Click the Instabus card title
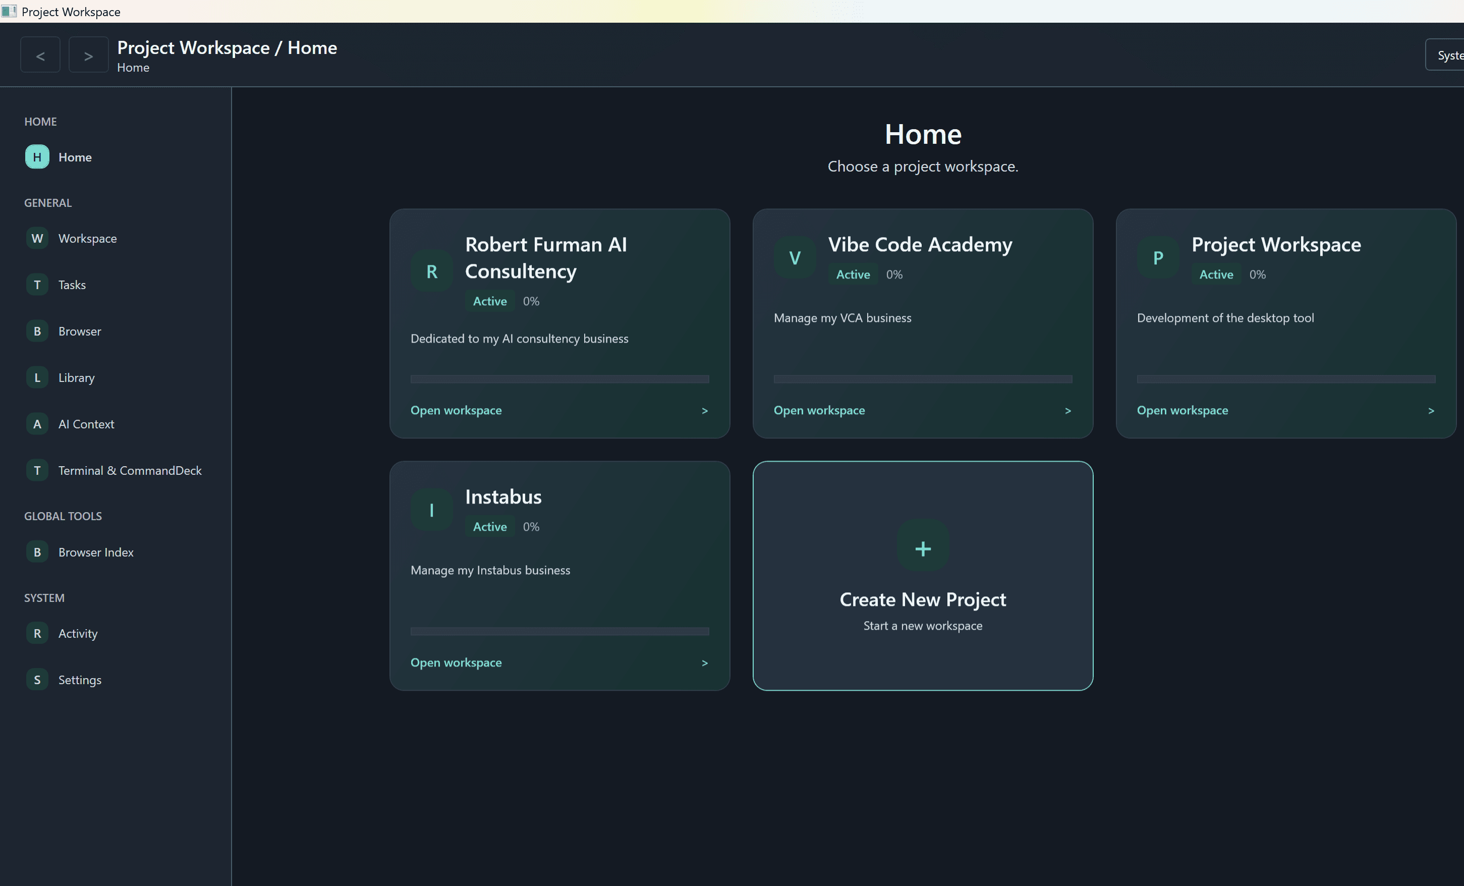Viewport: 1464px width, 886px height. pos(503,496)
